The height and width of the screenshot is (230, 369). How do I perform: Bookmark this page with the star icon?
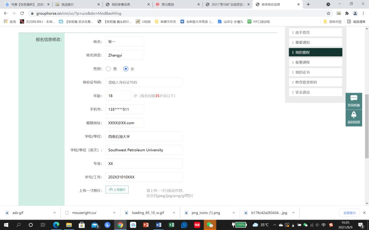point(328,13)
